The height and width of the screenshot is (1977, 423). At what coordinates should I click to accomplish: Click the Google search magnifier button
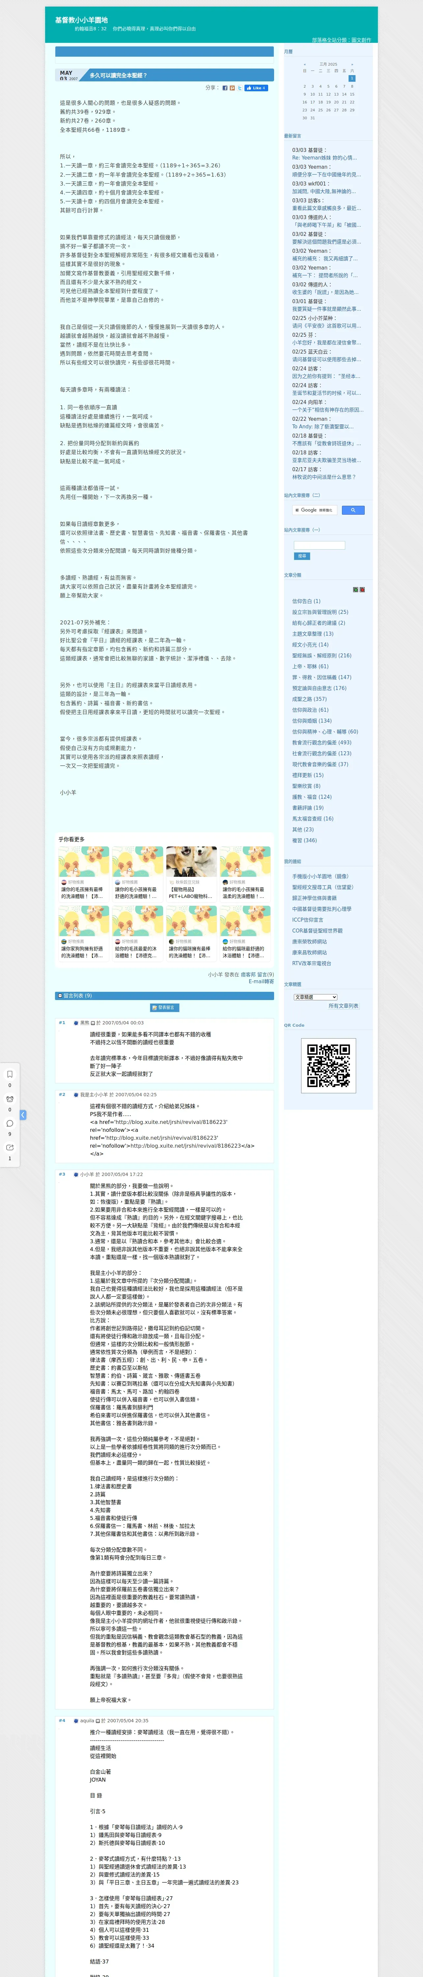[353, 510]
